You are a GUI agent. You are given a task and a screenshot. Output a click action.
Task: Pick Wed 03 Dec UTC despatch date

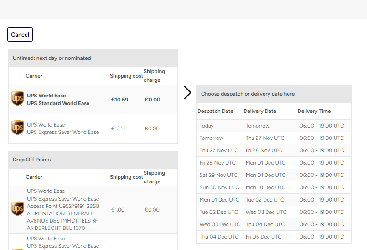tap(220, 224)
